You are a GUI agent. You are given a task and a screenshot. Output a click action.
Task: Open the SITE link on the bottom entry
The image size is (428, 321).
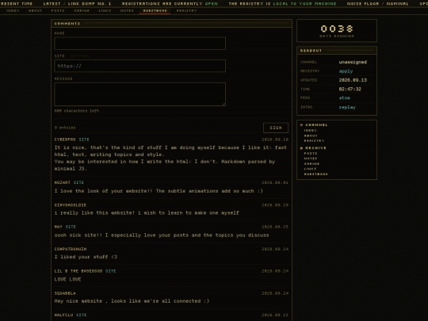81,315
